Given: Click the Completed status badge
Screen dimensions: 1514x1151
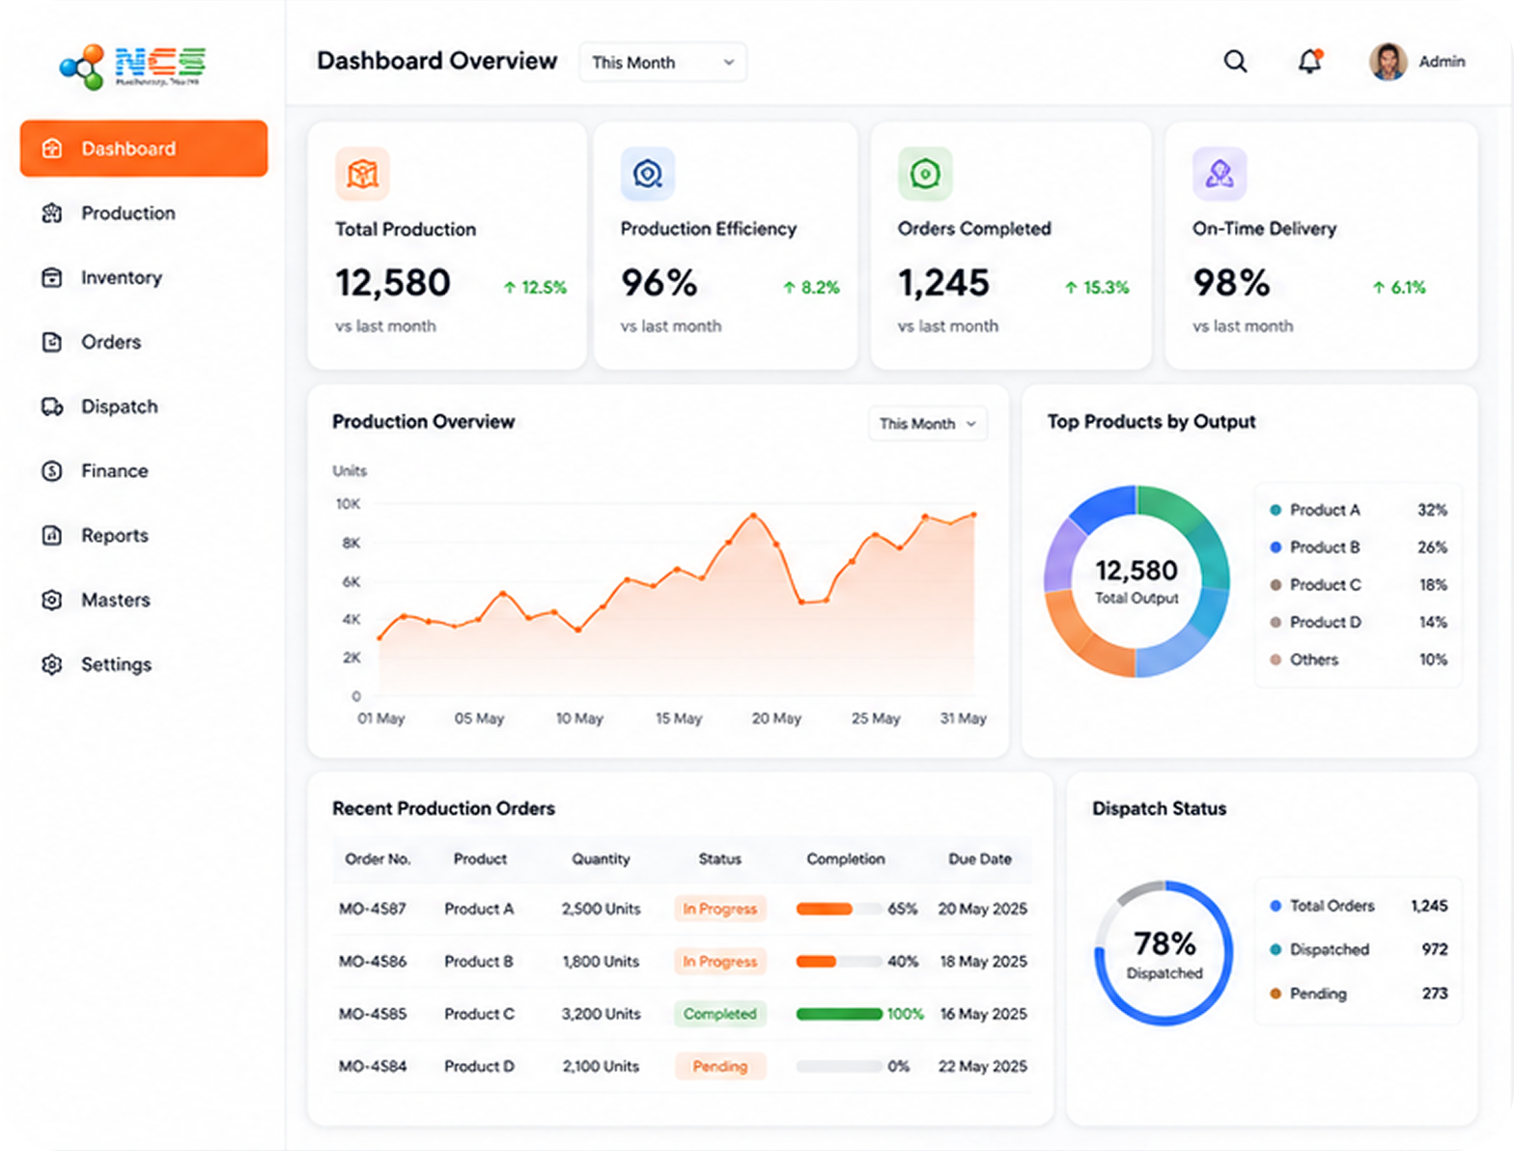Looking at the screenshot, I should pyautogui.click(x=720, y=1014).
